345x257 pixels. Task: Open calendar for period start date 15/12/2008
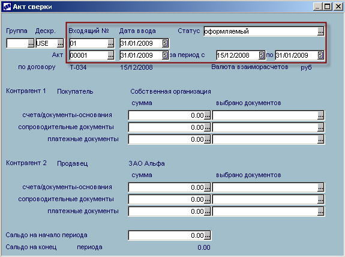click(x=262, y=55)
